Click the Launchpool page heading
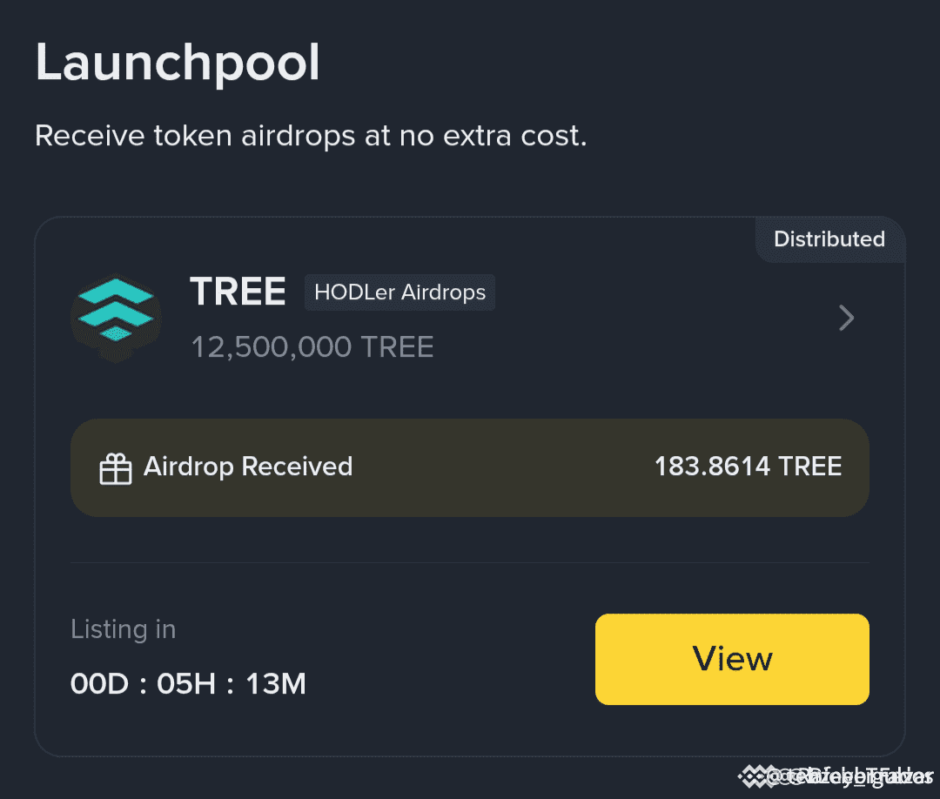940x799 pixels. tap(178, 64)
